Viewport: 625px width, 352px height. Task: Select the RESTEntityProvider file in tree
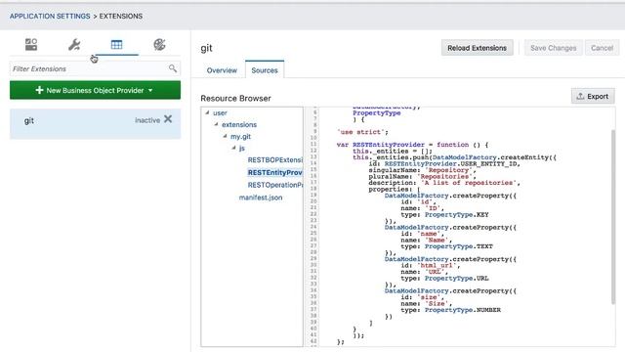[x=275, y=172]
